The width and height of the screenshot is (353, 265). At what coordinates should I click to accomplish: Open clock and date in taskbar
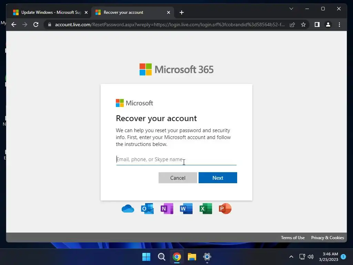329,257
